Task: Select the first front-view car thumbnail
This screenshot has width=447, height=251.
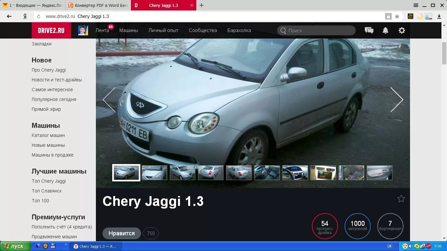Action: pyautogui.click(x=126, y=173)
